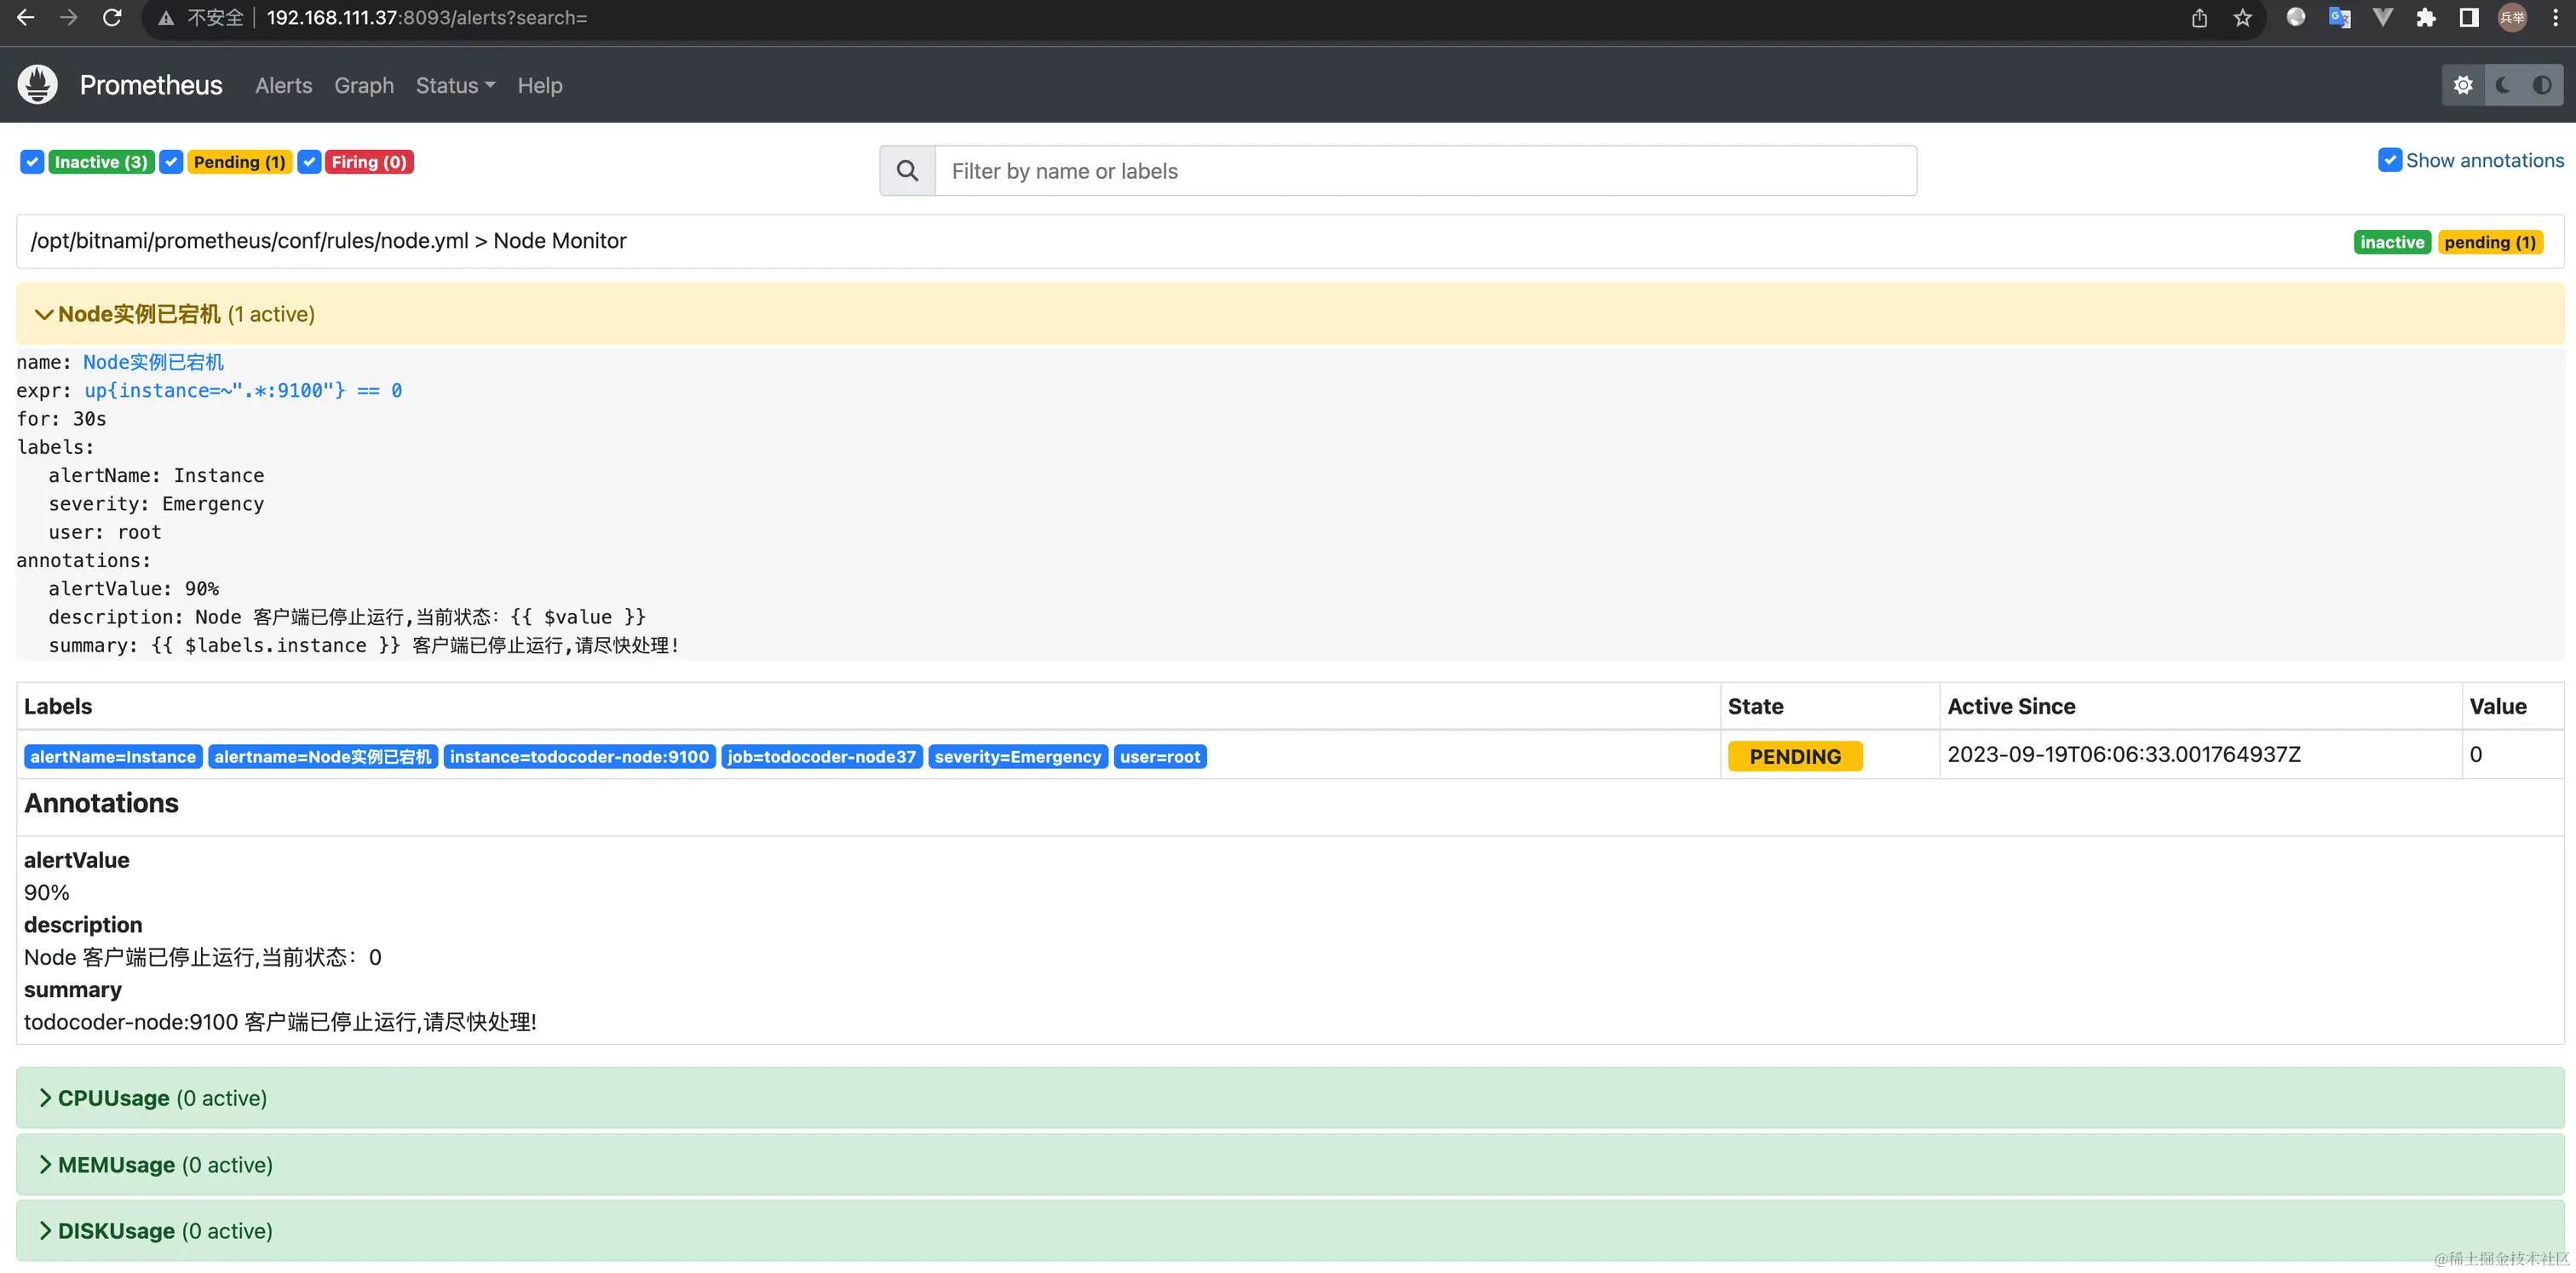Viewport: 2576px width, 1273px height.
Task: Click the alertname=Node实例已宕机 label badge
Action: point(323,756)
